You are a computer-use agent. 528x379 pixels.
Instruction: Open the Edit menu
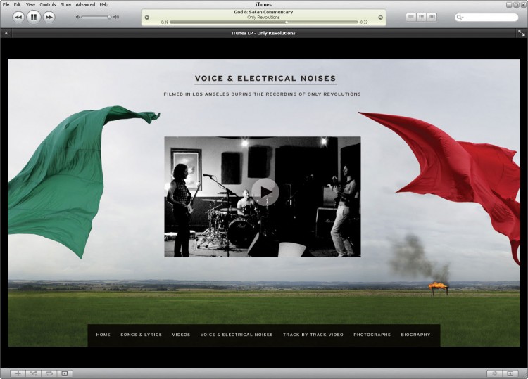tap(18, 4)
